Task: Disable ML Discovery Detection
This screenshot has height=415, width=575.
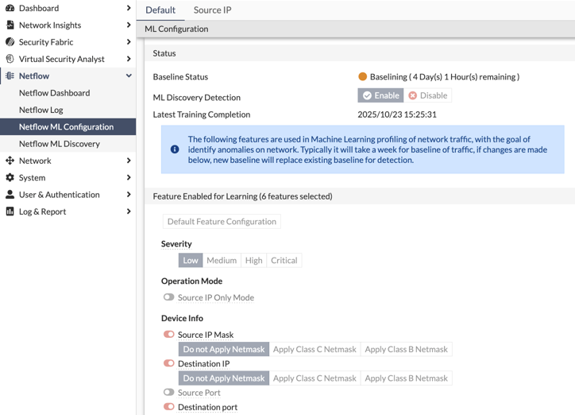Action: click(x=428, y=95)
